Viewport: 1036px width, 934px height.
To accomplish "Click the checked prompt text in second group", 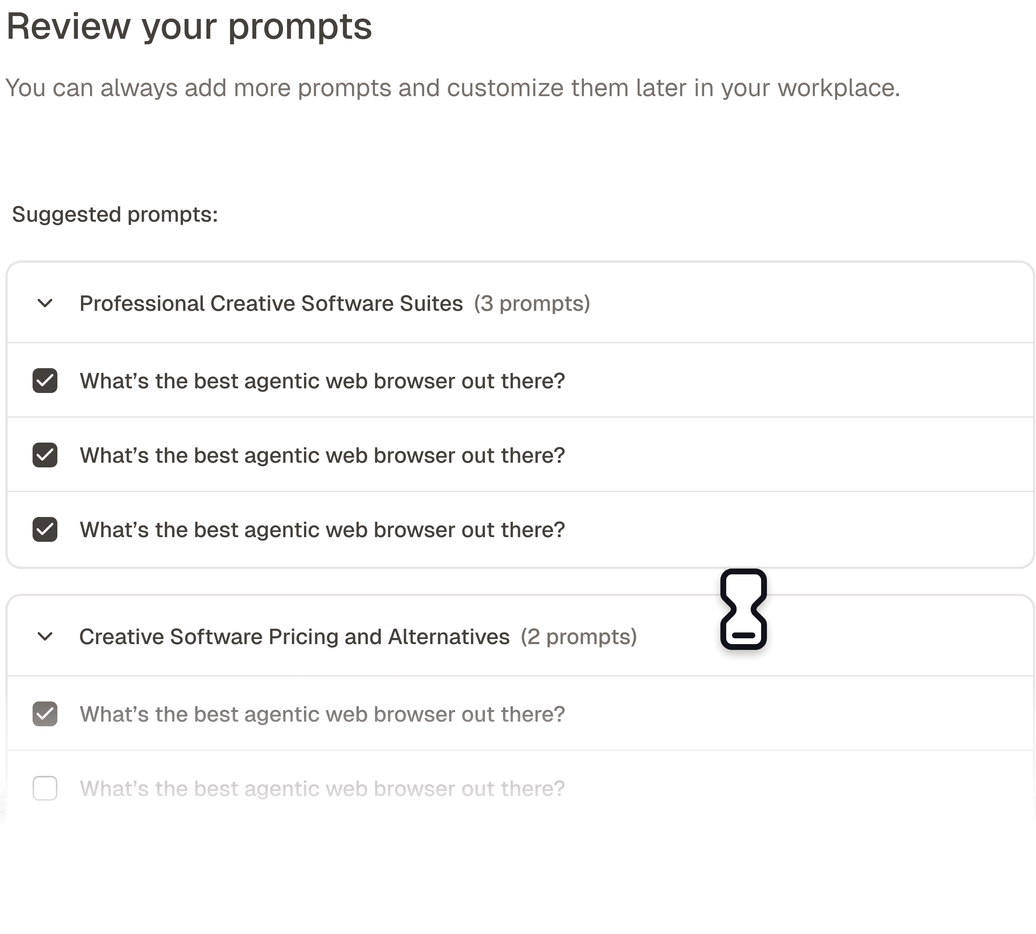I will pyautogui.click(x=322, y=714).
